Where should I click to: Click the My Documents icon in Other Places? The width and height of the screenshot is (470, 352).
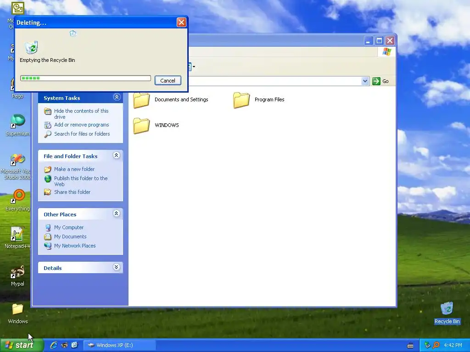coord(48,237)
